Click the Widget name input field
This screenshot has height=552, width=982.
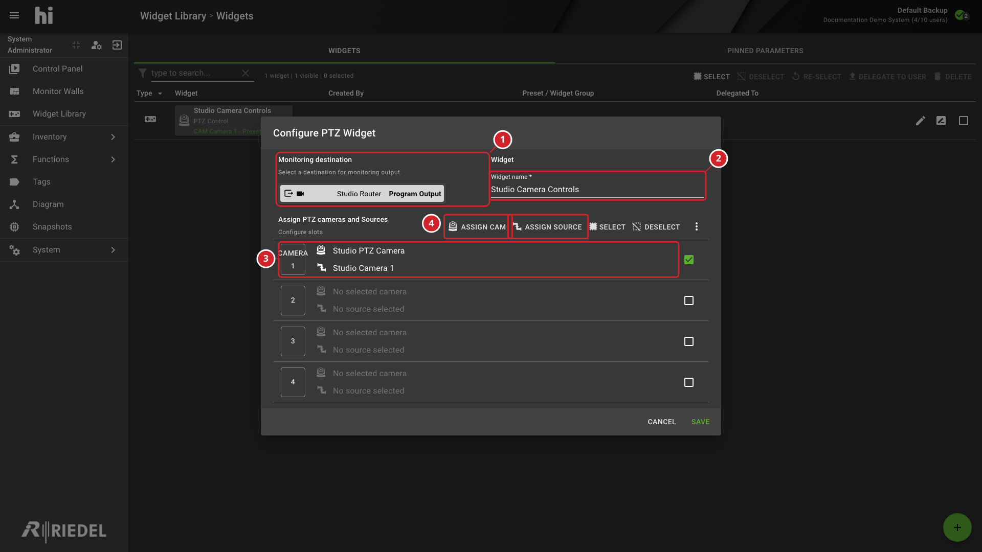click(597, 189)
